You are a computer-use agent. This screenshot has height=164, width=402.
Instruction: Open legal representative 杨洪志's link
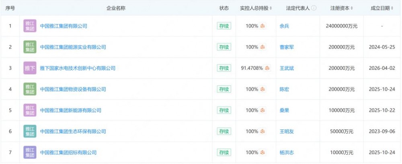point(287,152)
